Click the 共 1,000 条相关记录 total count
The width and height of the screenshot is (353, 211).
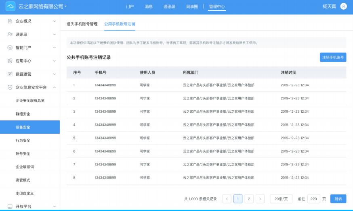tap(200, 199)
